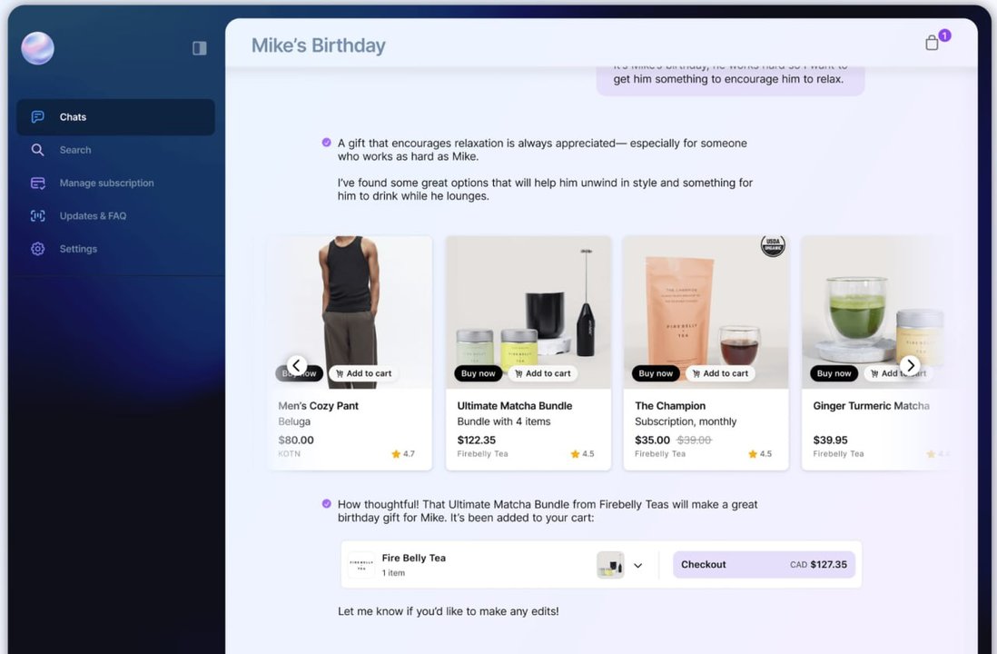
Task: Click Buy now on Ginger Turmeric Matcha
Action: pyautogui.click(x=833, y=373)
